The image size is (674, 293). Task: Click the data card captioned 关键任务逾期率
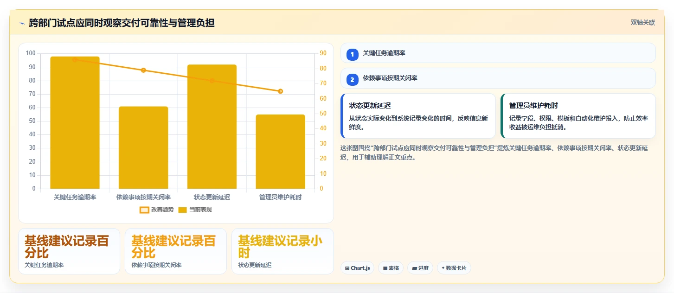point(69,251)
